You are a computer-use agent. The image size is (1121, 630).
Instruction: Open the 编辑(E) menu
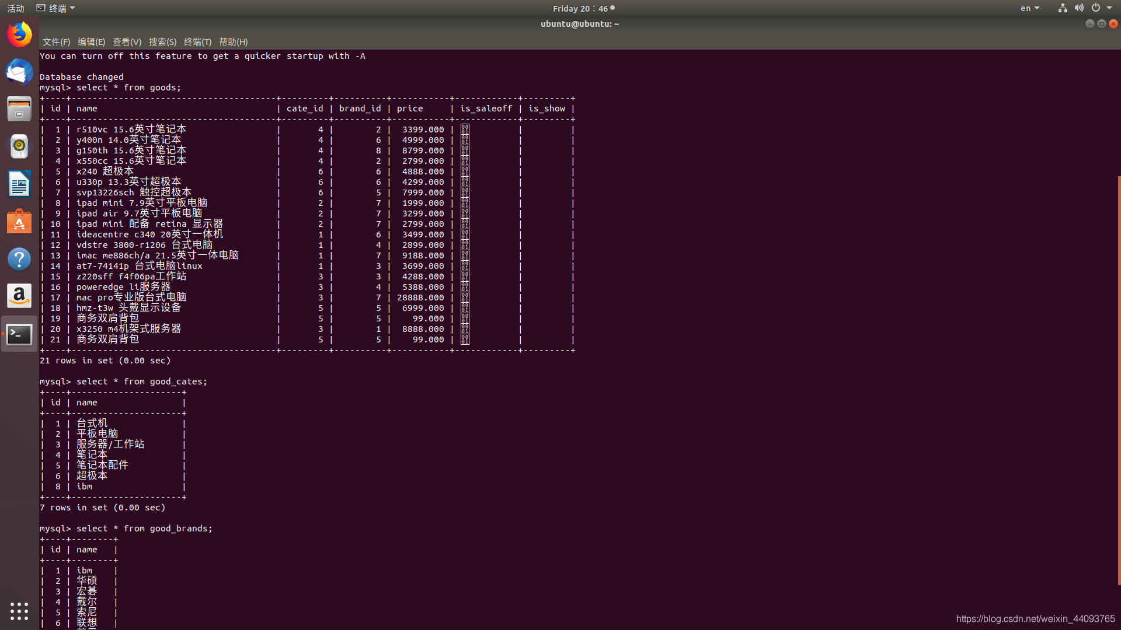click(x=91, y=42)
